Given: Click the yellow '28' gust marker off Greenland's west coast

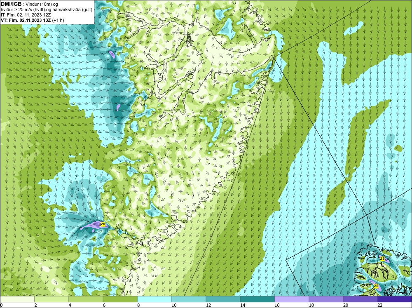Looking at the screenshot, I should [x=103, y=224].
